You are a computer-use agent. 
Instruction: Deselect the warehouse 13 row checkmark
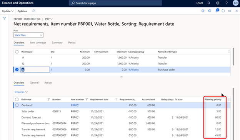pos(17,70)
